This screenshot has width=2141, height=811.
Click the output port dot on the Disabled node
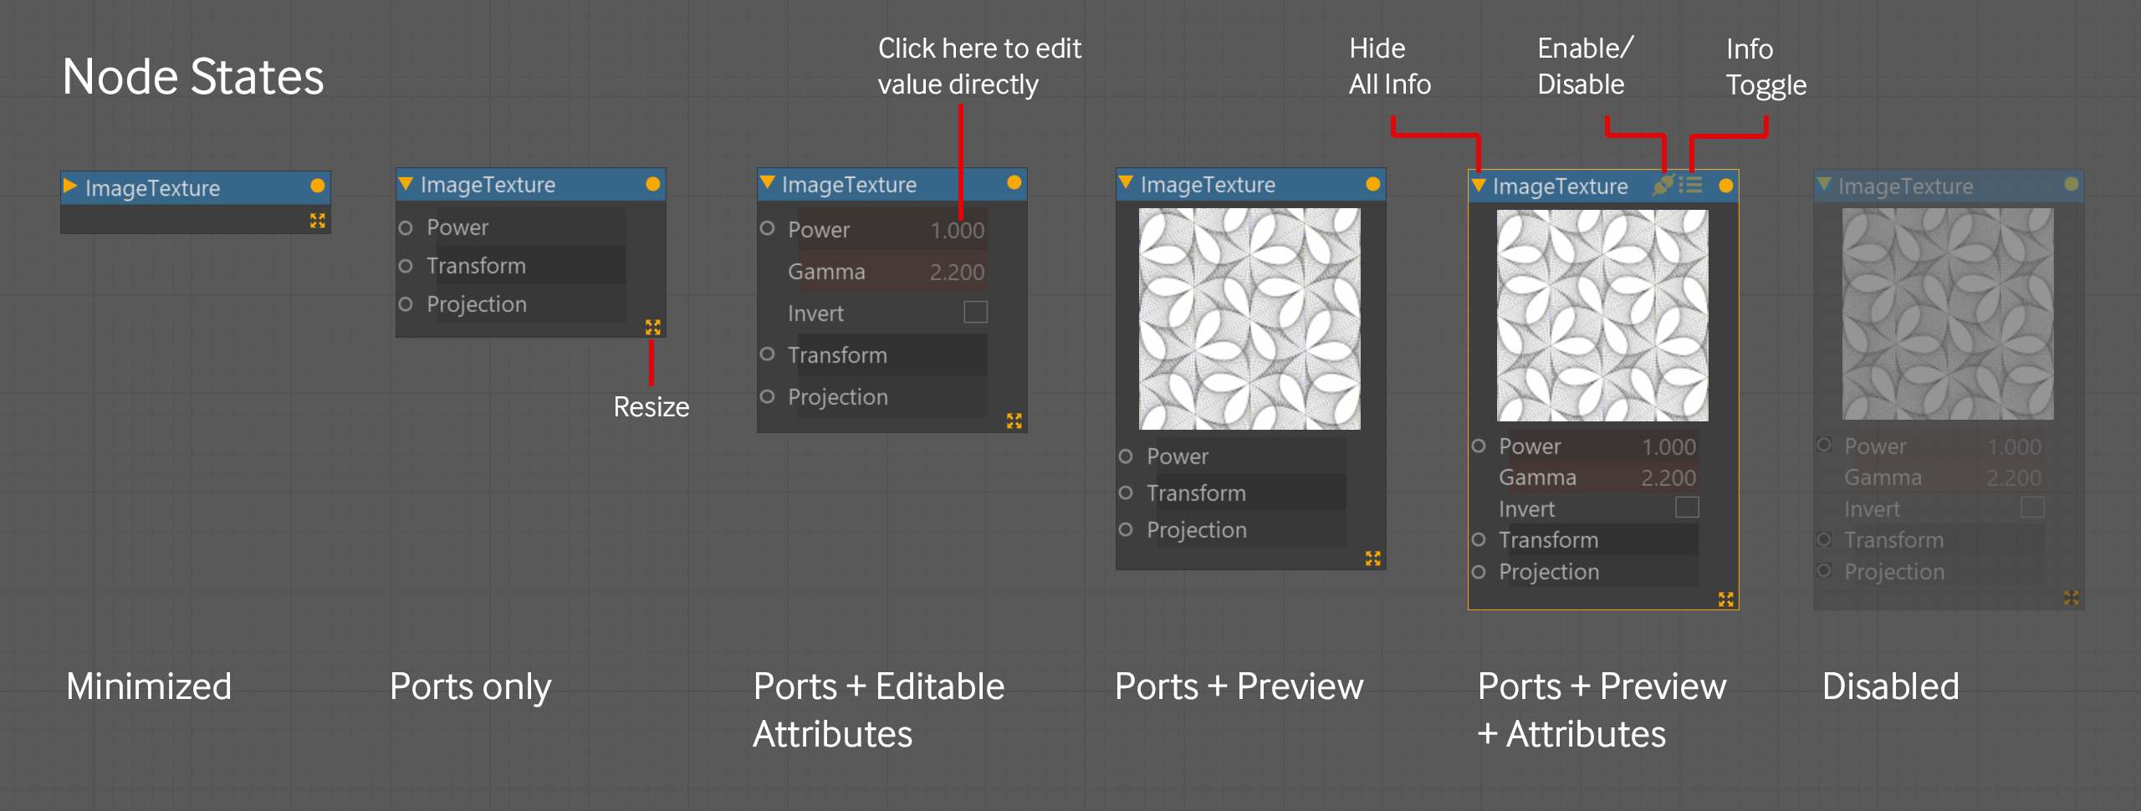[x=2072, y=186]
